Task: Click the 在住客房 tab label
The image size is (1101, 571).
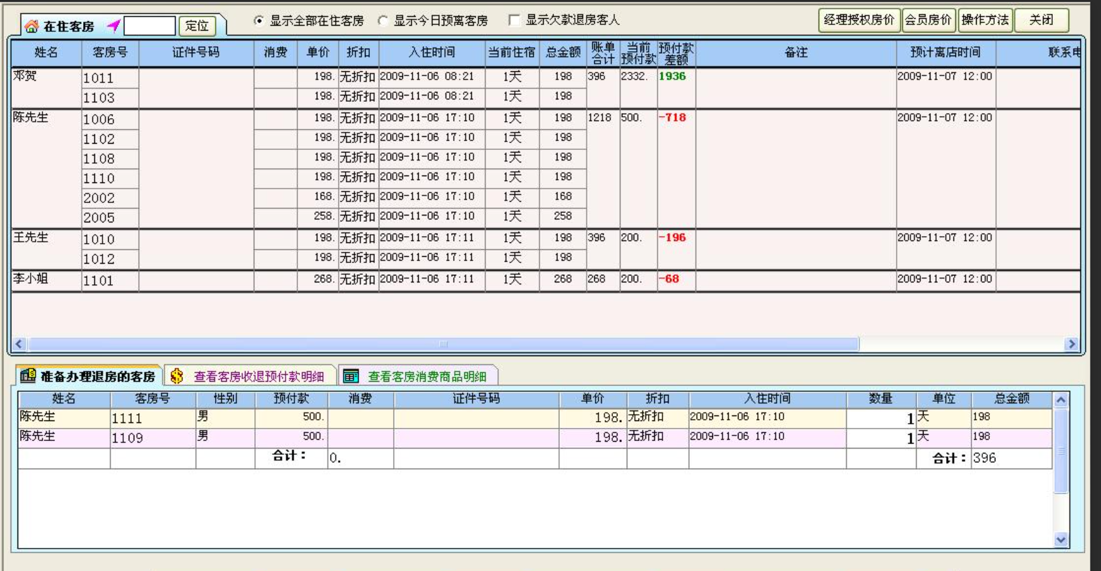Action: (x=69, y=26)
